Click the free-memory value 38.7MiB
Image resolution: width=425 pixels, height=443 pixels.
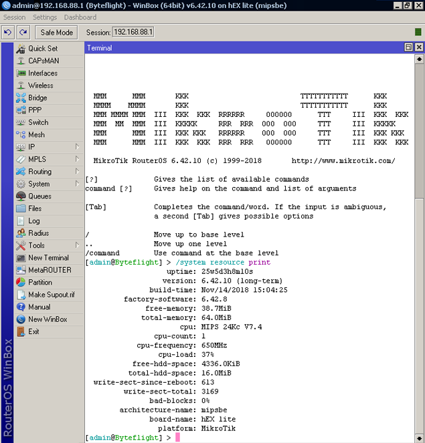pyautogui.click(x=216, y=309)
